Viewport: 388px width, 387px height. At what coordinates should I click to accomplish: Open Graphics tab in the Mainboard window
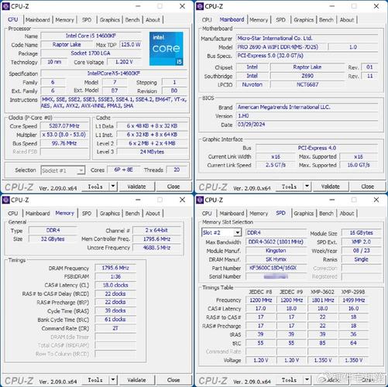tap(304, 20)
